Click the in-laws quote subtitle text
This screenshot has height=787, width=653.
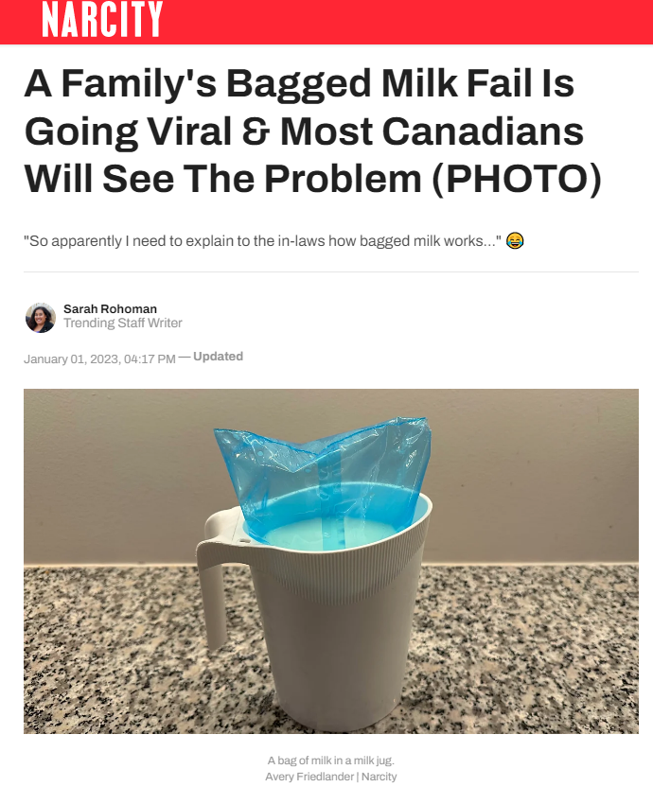point(262,241)
